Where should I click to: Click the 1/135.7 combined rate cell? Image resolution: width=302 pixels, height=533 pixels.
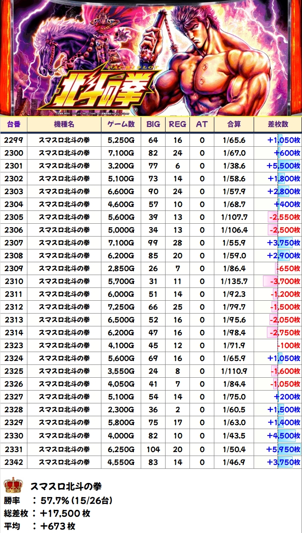(x=234, y=281)
